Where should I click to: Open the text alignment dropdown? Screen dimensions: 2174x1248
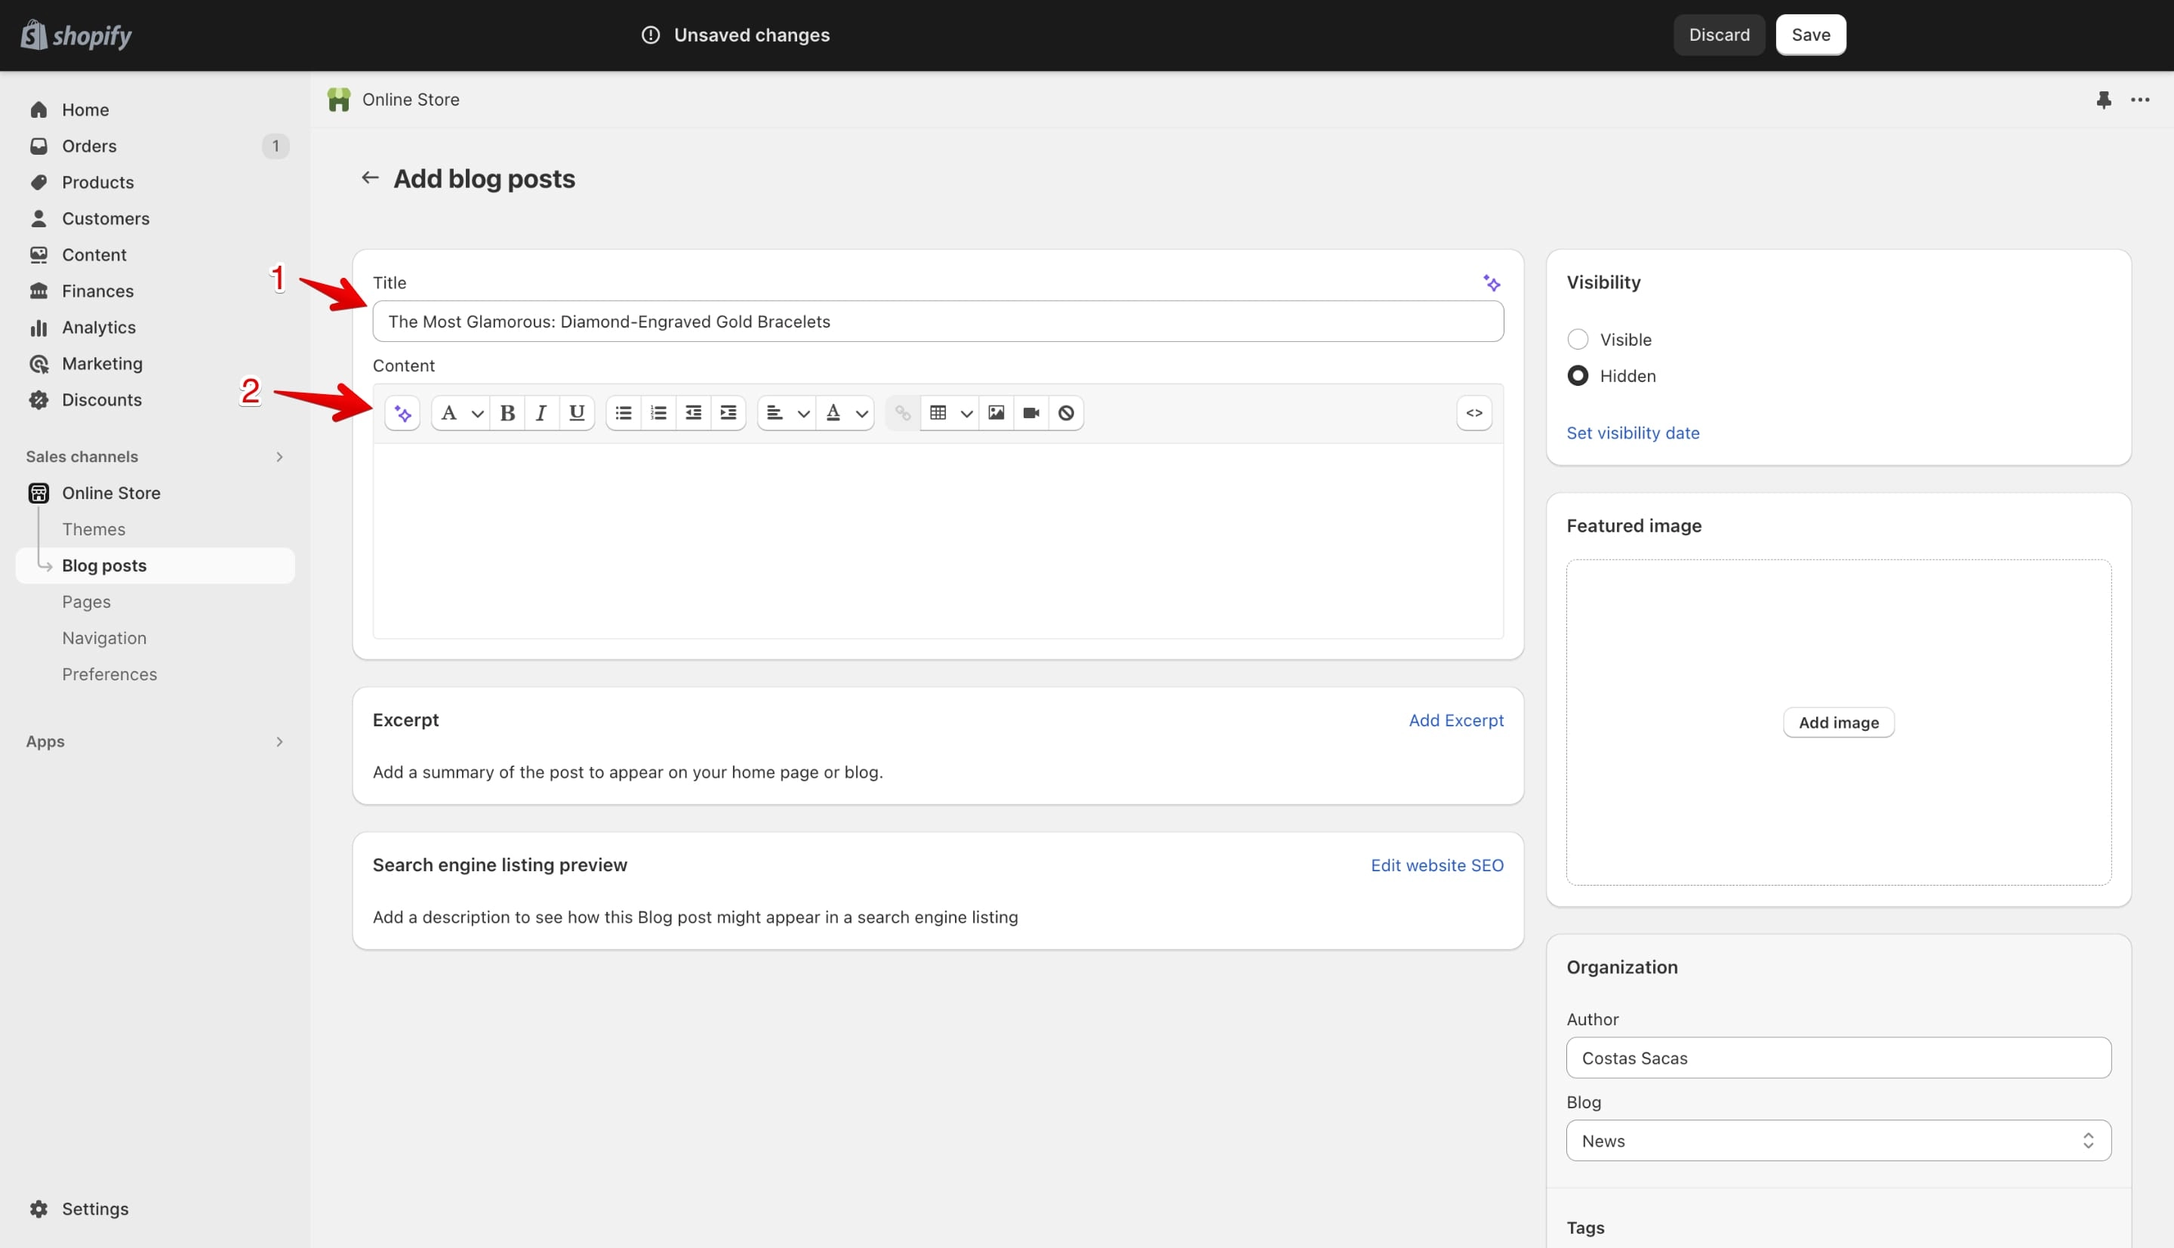click(x=787, y=413)
